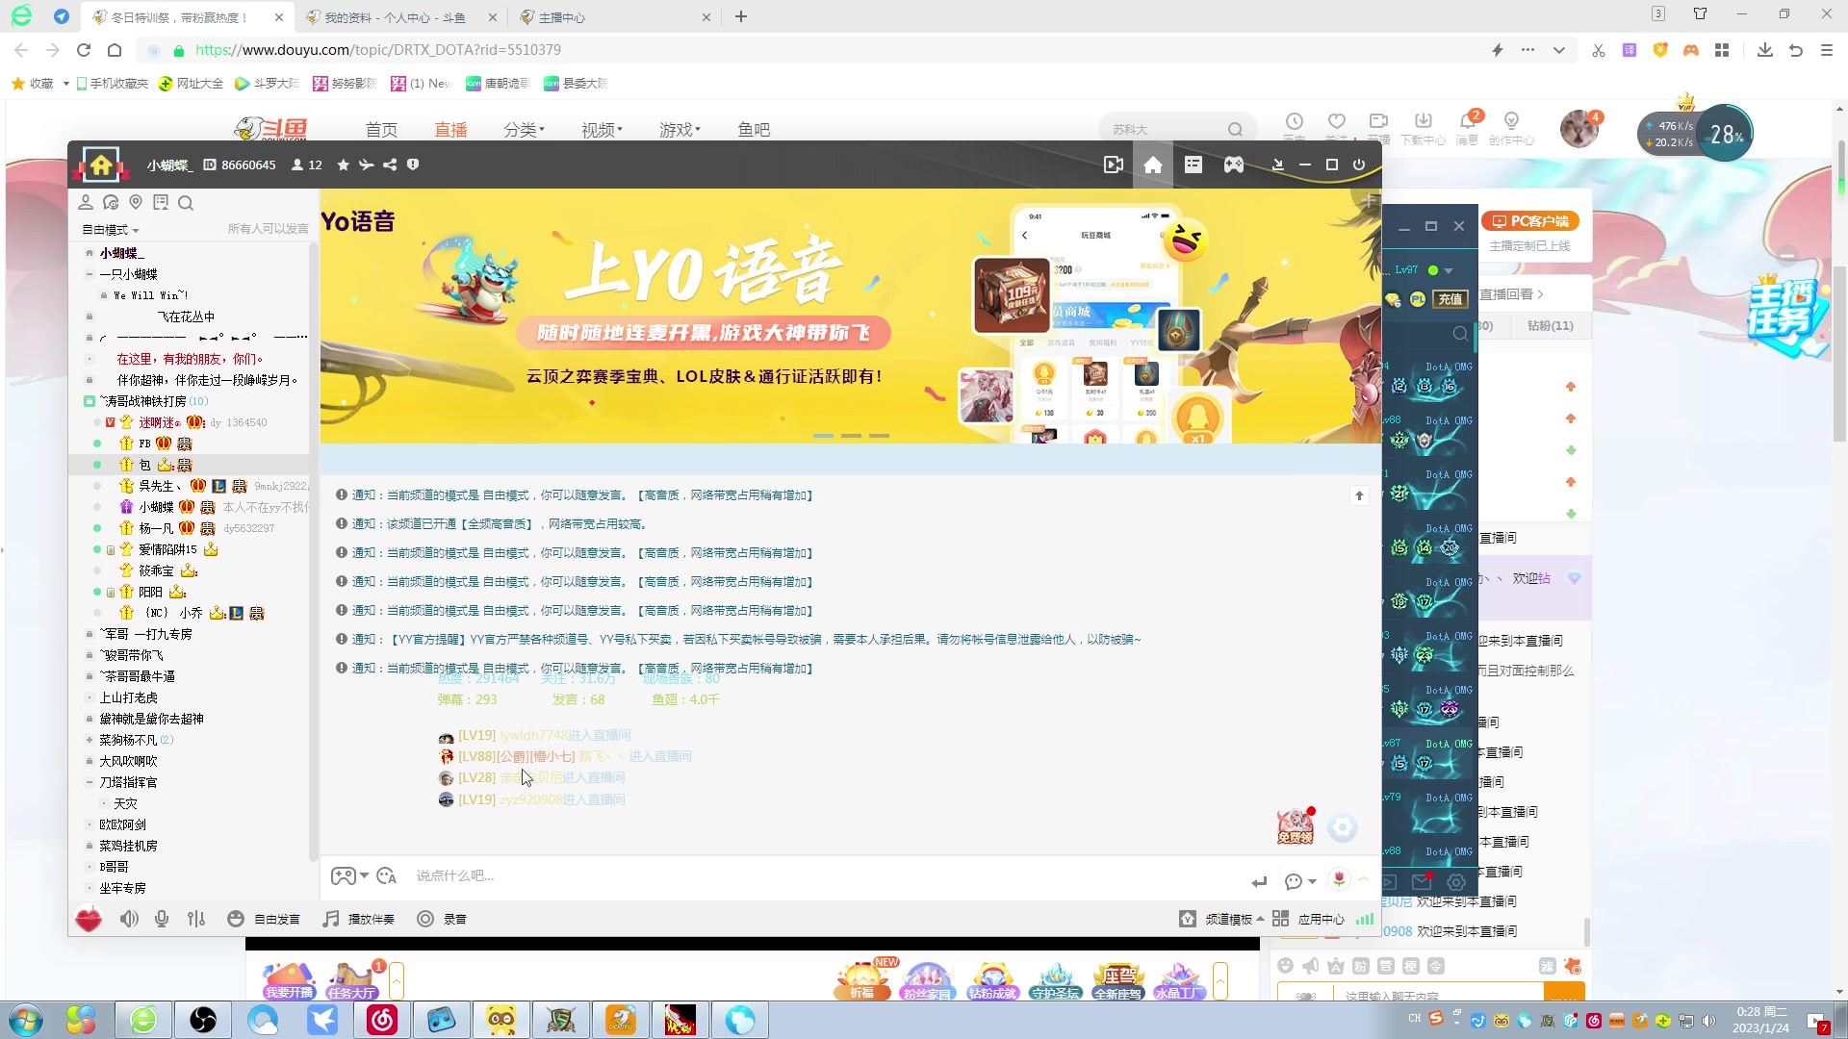Click the white home icon in YY header
Image resolution: width=1848 pixels, height=1039 pixels.
[1153, 165]
